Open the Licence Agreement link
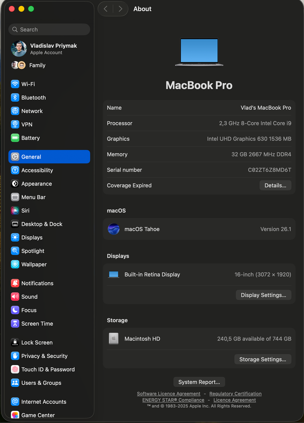The image size is (304, 423). [x=234, y=400]
